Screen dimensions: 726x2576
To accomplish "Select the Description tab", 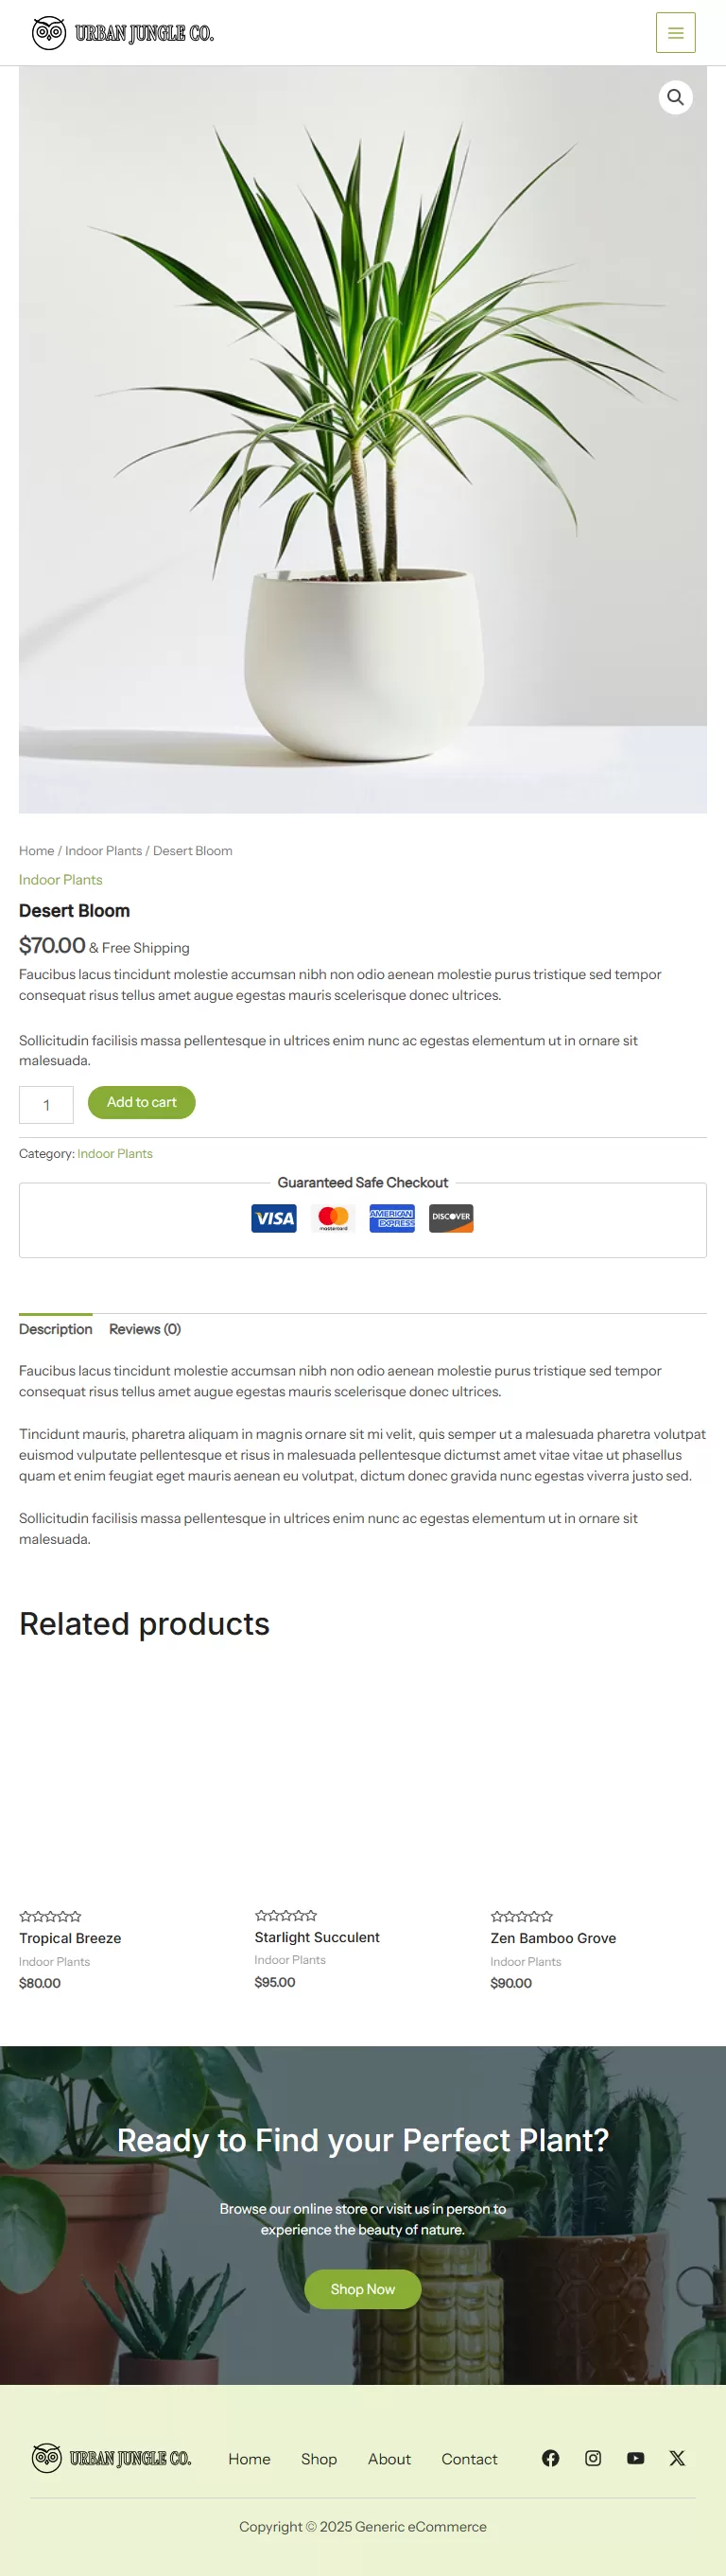I will click(x=56, y=1329).
